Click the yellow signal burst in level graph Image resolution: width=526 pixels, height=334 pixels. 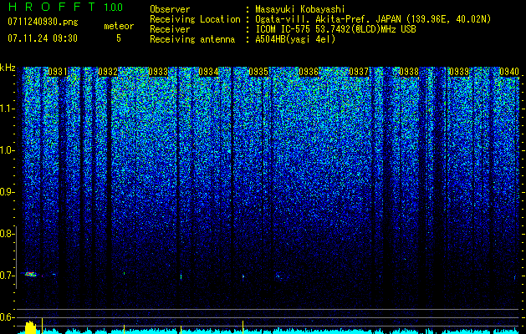31,327
